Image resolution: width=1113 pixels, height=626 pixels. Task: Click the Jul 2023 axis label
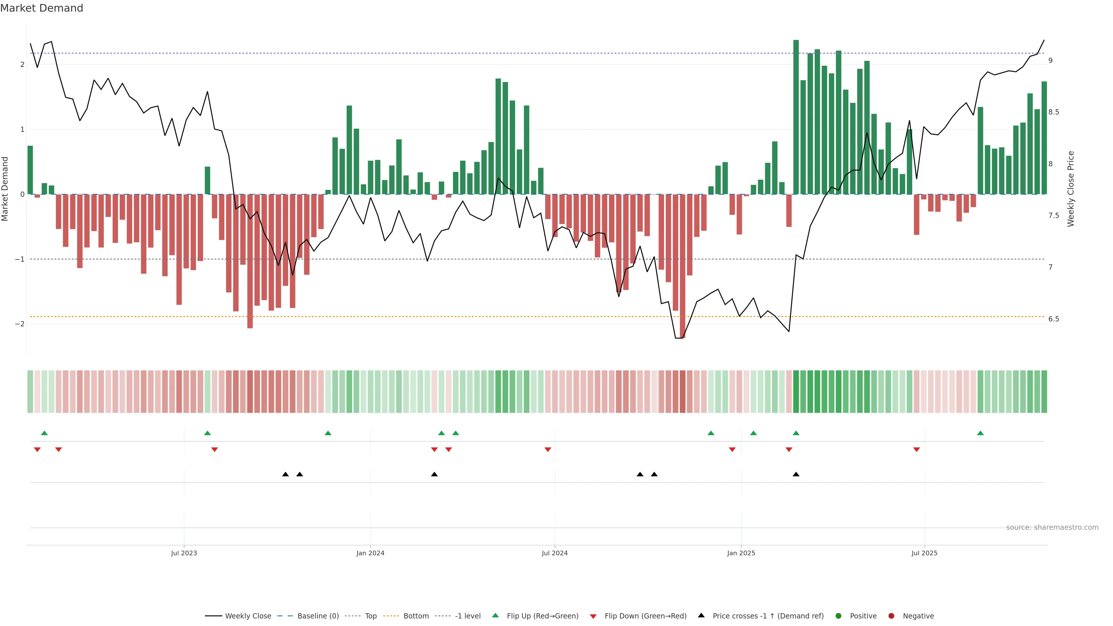click(184, 553)
